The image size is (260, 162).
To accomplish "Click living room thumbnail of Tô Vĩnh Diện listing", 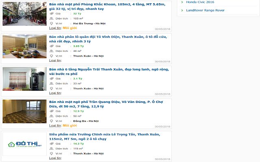I will coord(24,46).
